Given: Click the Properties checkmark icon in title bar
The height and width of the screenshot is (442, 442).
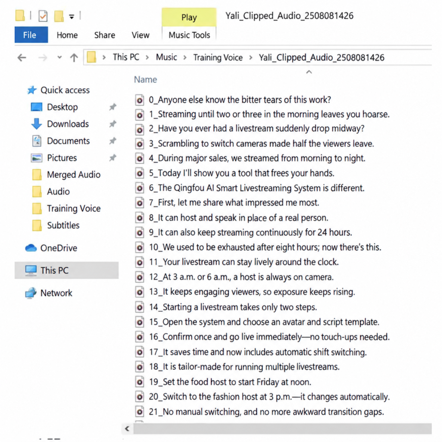Looking at the screenshot, I should click(43, 16).
